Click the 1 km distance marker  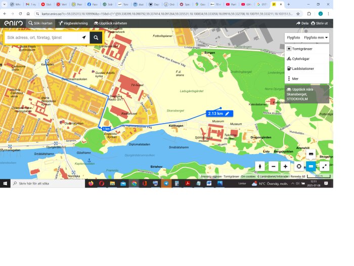click(x=106, y=129)
